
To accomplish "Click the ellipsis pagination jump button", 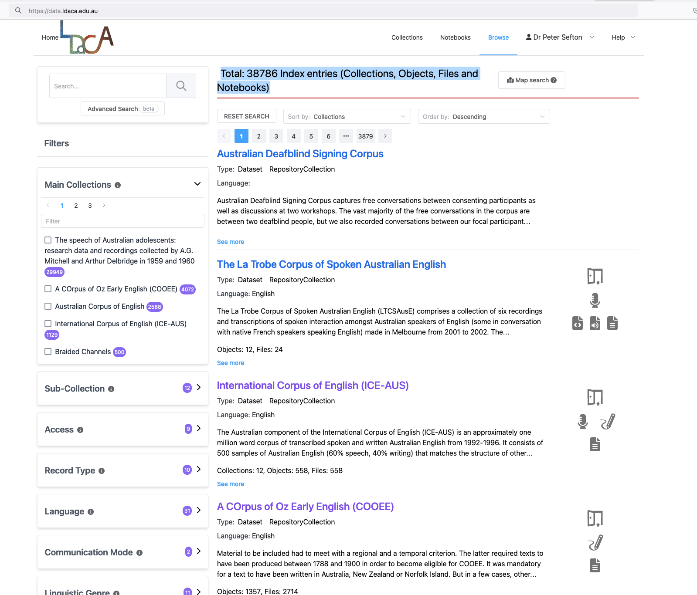I will coord(346,136).
